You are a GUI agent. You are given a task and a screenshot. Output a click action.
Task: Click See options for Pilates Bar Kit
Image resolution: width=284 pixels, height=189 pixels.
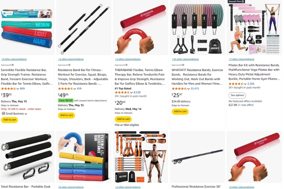(x=237, y=95)
